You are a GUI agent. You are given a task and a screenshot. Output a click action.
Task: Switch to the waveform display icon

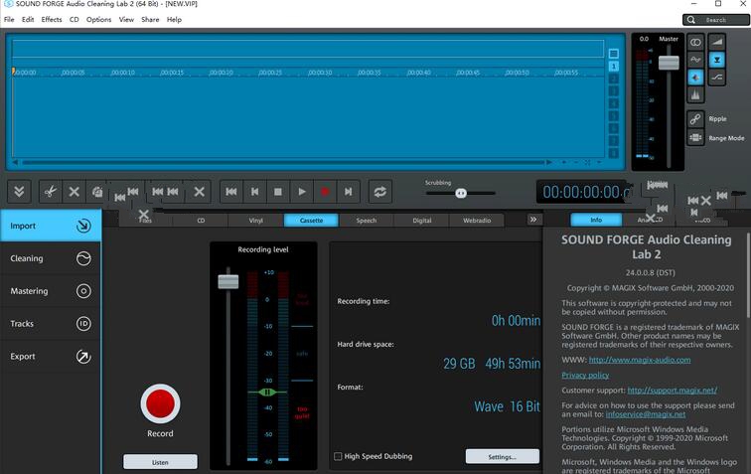point(695,60)
